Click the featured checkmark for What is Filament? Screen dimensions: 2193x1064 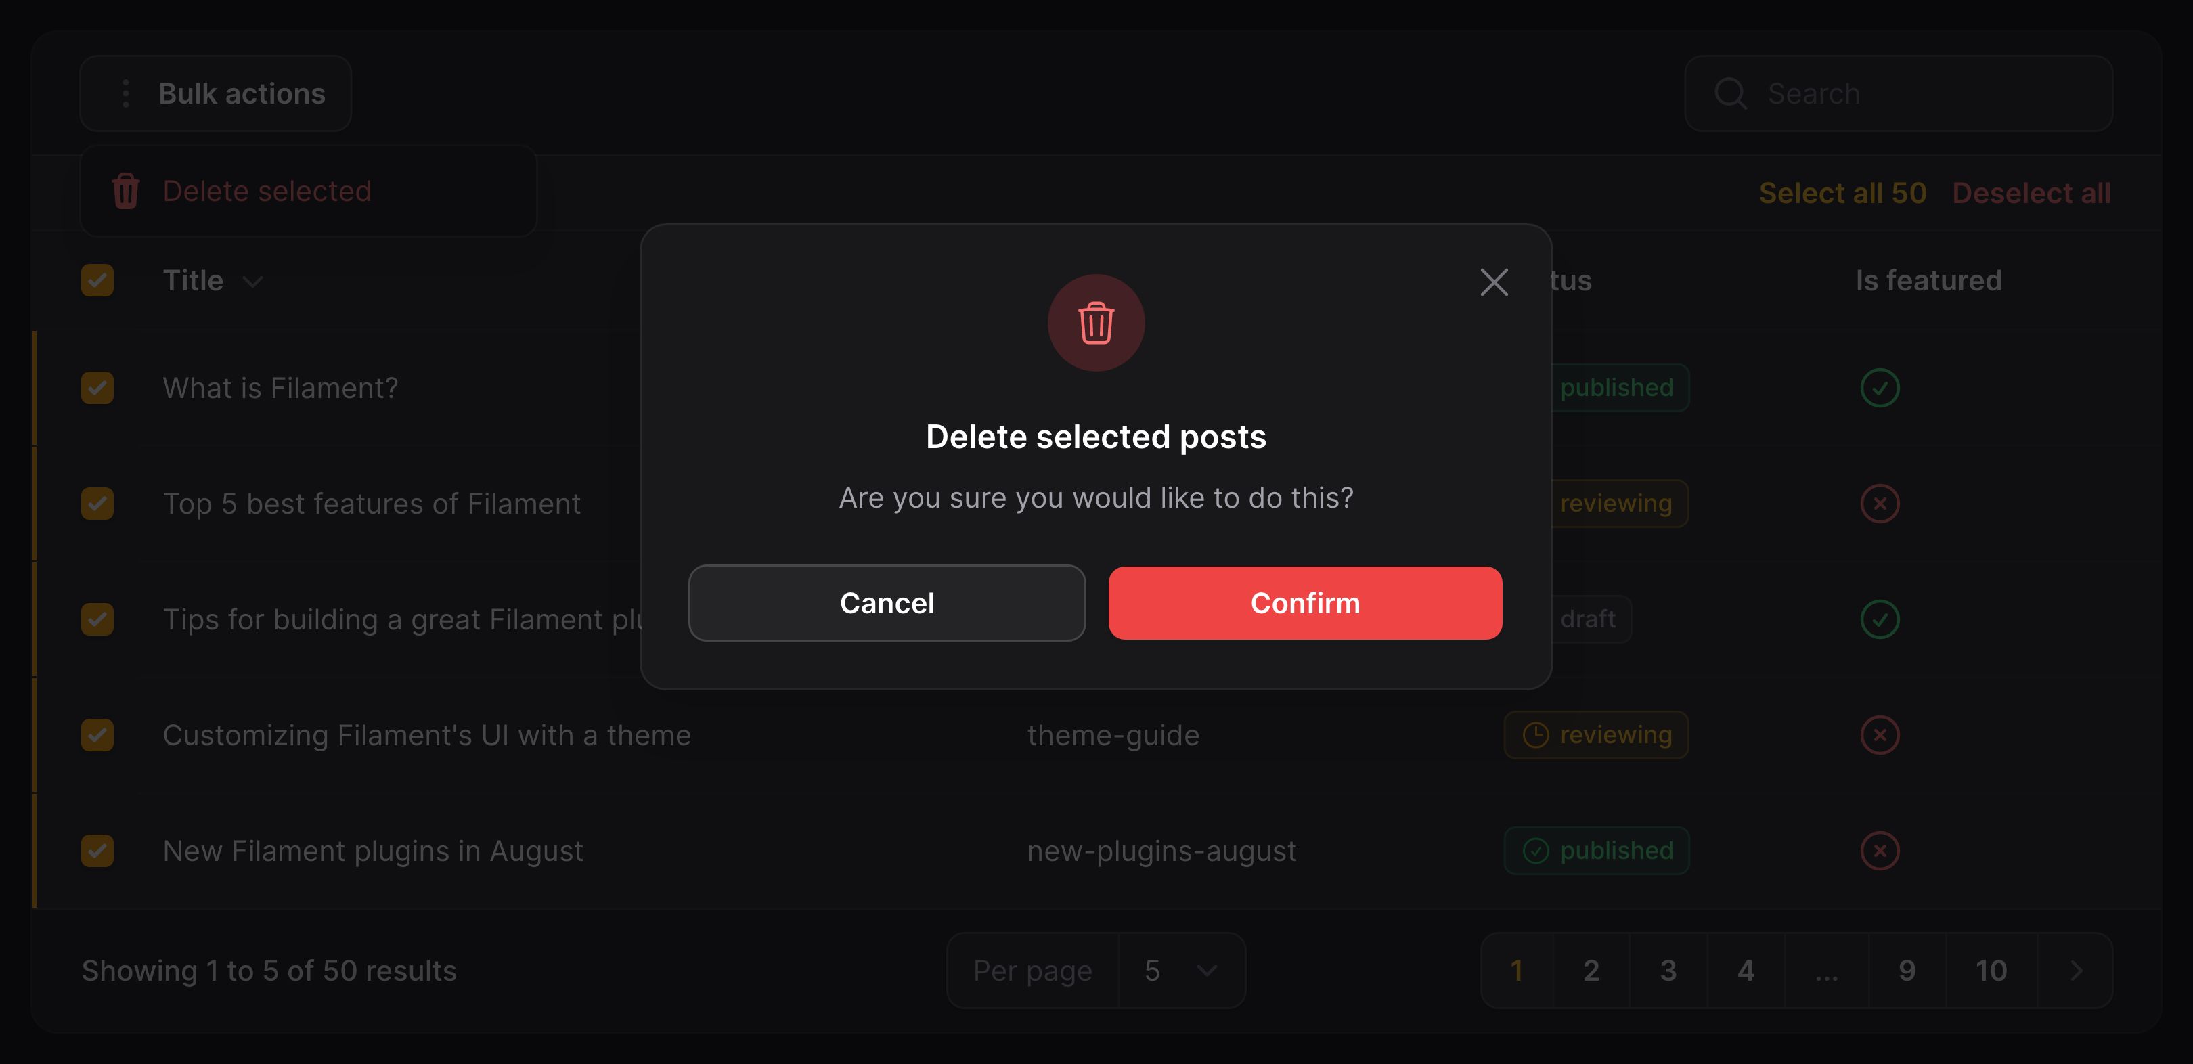point(1880,388)
